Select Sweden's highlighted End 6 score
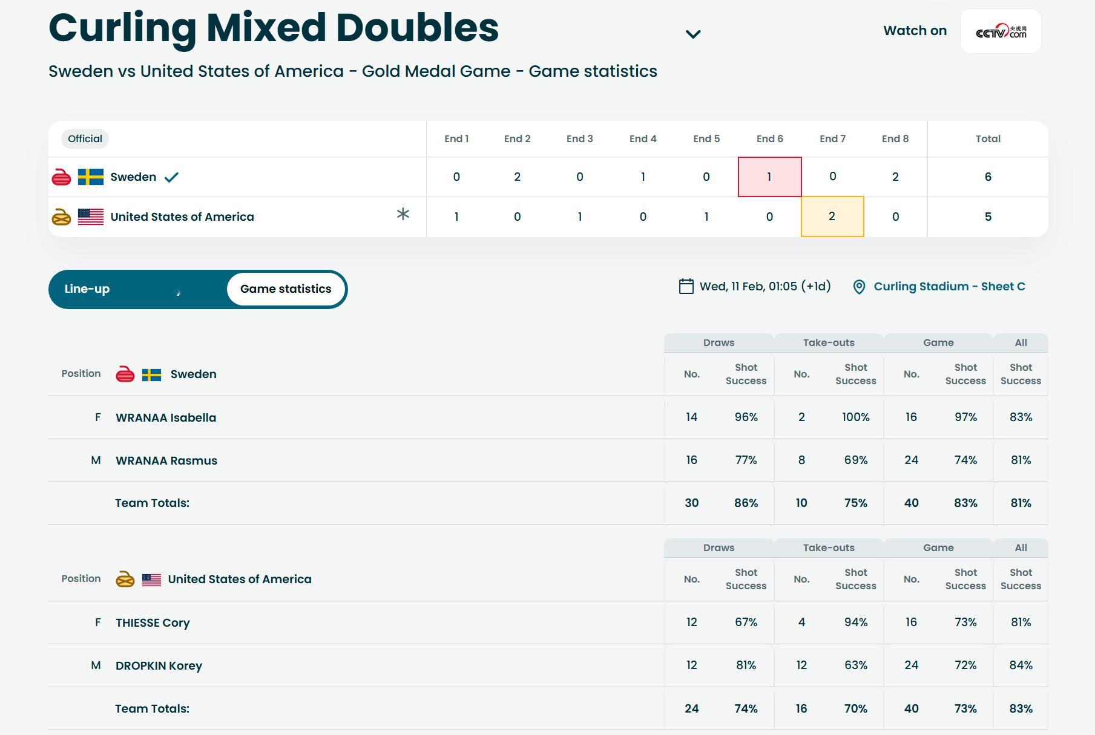Image resolution: width=1095 pixels, height=735 pixels. [x=769, y=177]
